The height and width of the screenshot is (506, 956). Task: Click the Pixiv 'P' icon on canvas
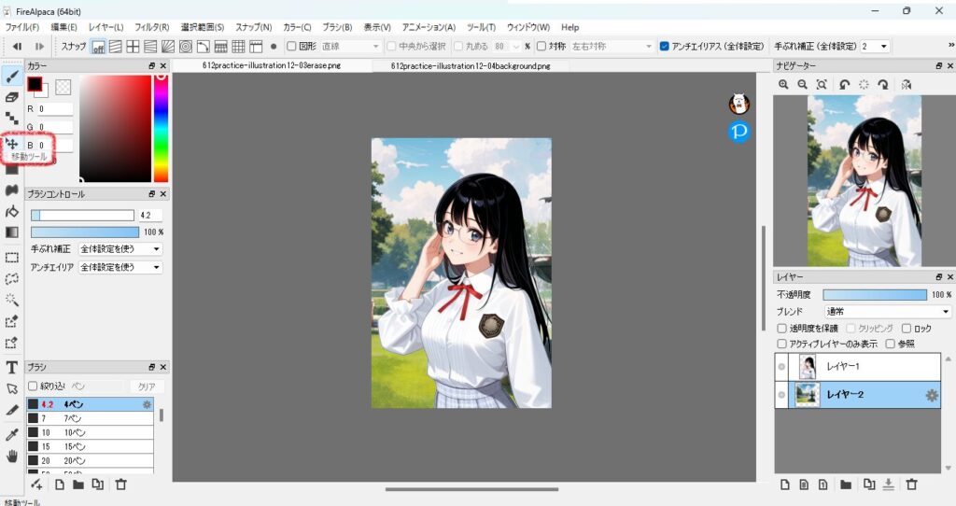739,131
